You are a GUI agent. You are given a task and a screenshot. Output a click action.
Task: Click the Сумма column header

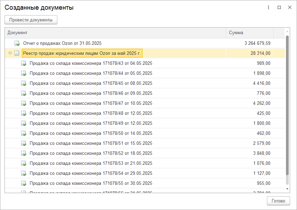249,33
